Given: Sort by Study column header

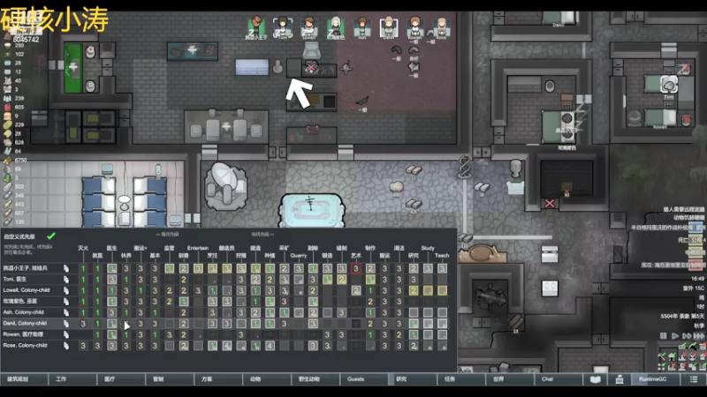Looking at the screenshot, I should pyautogui.click(x=428, y=248).
